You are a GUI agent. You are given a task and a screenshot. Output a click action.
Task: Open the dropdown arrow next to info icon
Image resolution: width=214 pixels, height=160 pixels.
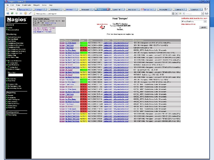pyautogui.click(x=177, y=13)
